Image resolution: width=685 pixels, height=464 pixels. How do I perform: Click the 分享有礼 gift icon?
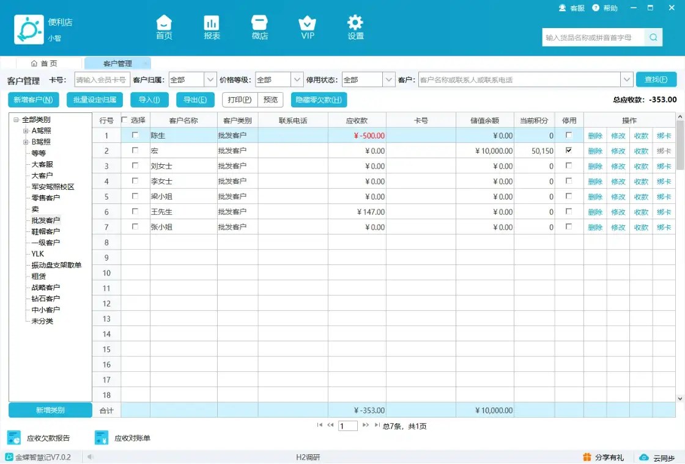click(x=587, y=457)
